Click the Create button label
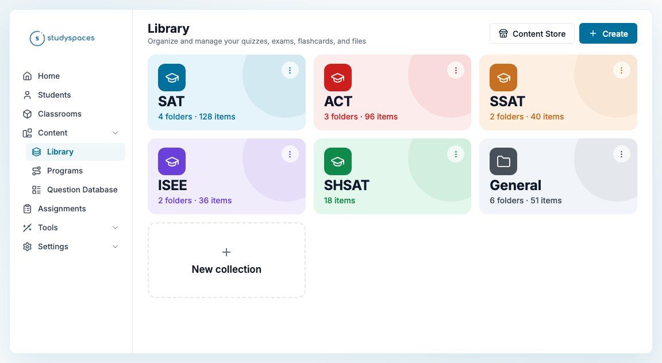Image resolution: width=662 pixels, height=363 pixels. 615,34
